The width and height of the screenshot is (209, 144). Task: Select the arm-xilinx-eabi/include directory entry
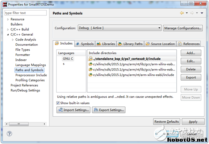[x=132, y=75]
